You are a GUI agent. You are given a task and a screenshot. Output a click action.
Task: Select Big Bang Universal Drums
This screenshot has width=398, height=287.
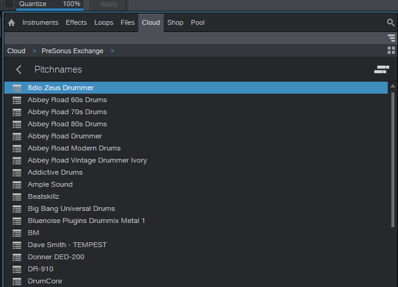tap(196, 209)
